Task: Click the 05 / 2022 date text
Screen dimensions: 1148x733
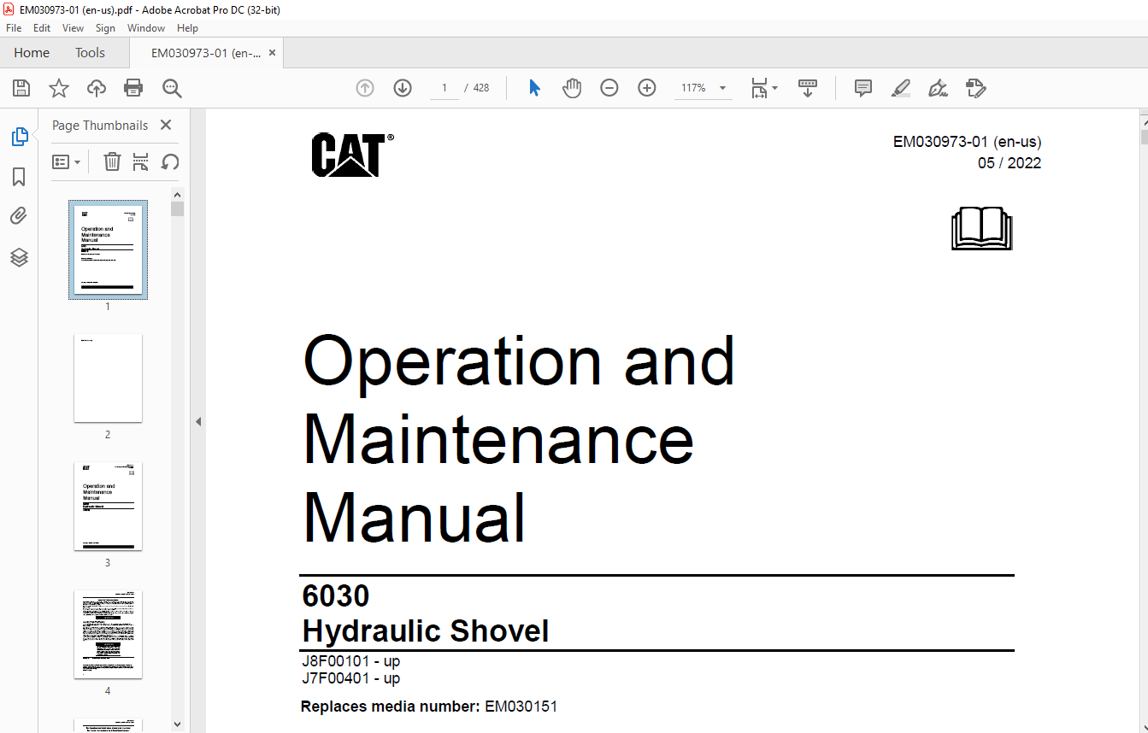Action: point(1010,163)
